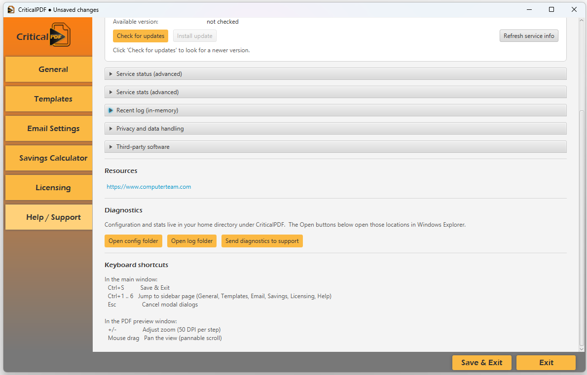This screenshot has height=375, width=587.
Task: Click 'In the PDF preview window:' text
Action: 141,321
